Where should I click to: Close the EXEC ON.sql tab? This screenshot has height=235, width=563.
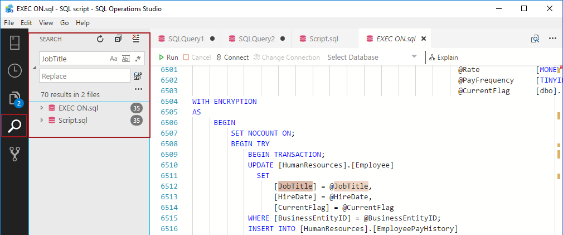tap(424, 39)
